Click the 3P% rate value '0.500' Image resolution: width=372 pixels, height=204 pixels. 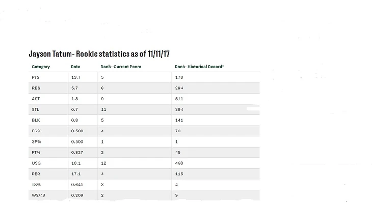pos(77,142)
